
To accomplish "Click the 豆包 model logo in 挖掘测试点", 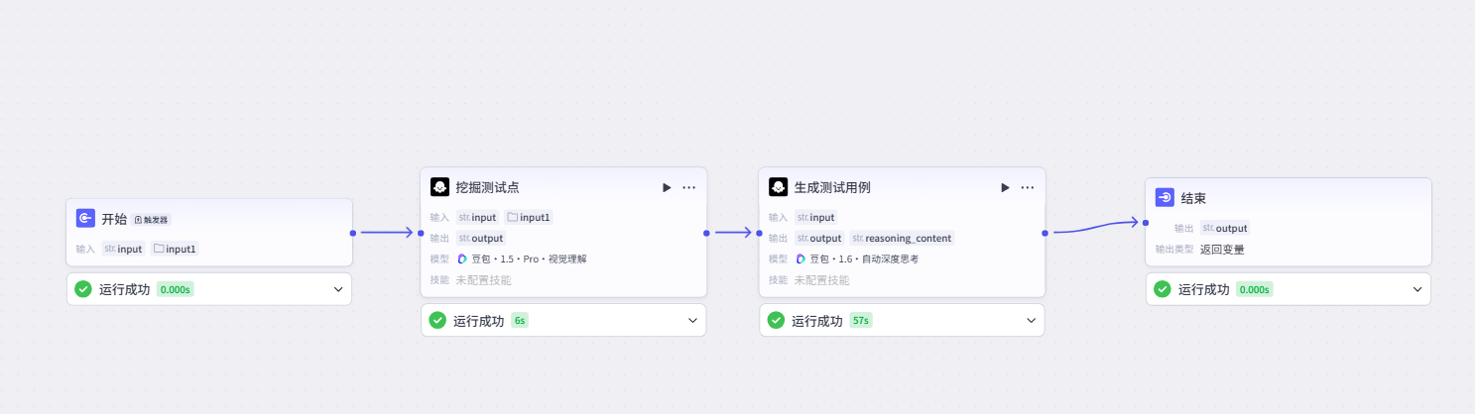I will coord(462,259).
